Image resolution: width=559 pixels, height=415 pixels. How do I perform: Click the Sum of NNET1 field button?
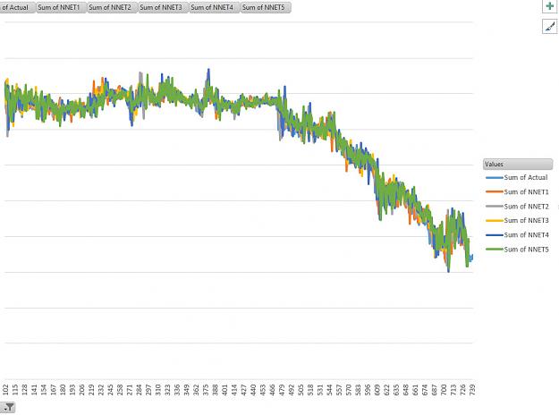tap(61, 7)
